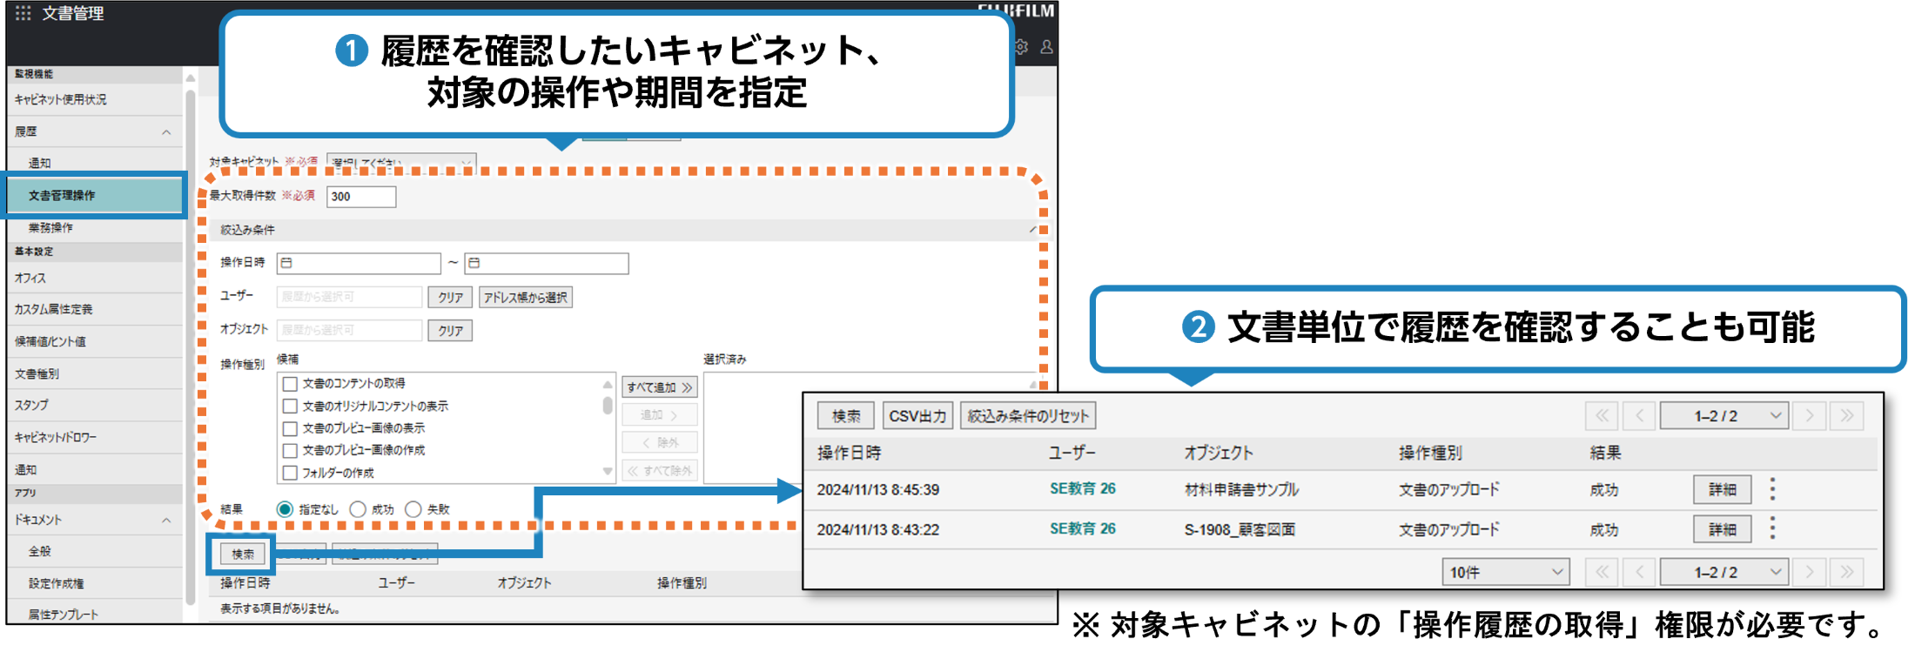Click 検索 button below the 結果 radio buttons
The height and width of the screenshot is (659, 1915).
click(242, 554)
